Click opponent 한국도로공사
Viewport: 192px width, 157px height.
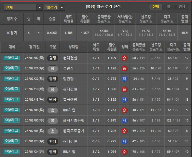point(74,131)
